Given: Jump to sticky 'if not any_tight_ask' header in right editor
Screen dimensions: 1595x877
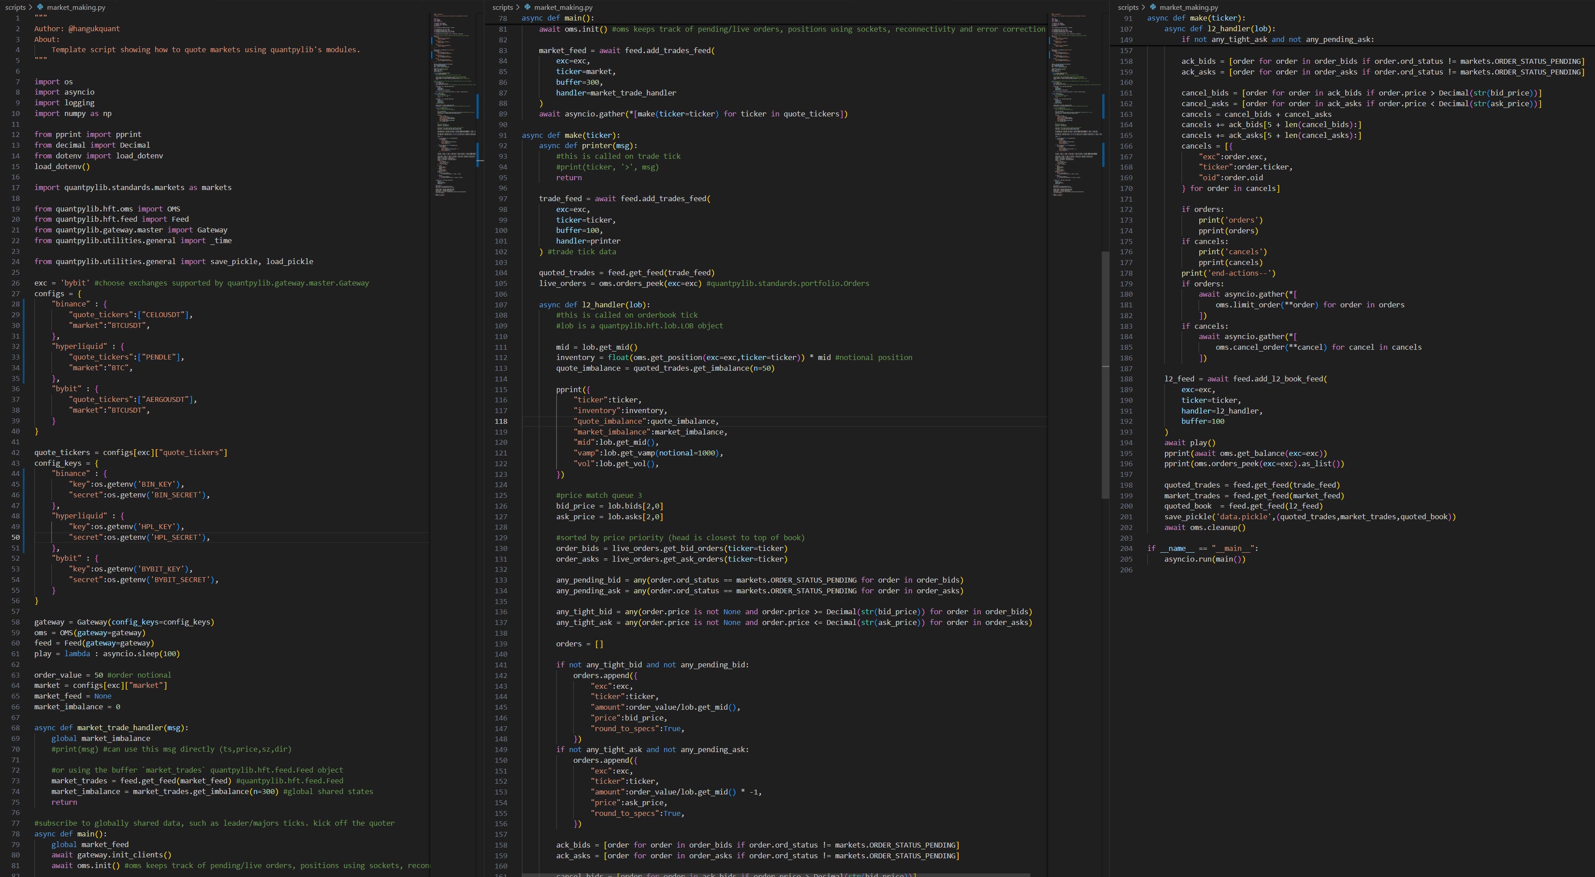Looking at the screenshot, I should pyautogui.click(x=1277, y=39).
